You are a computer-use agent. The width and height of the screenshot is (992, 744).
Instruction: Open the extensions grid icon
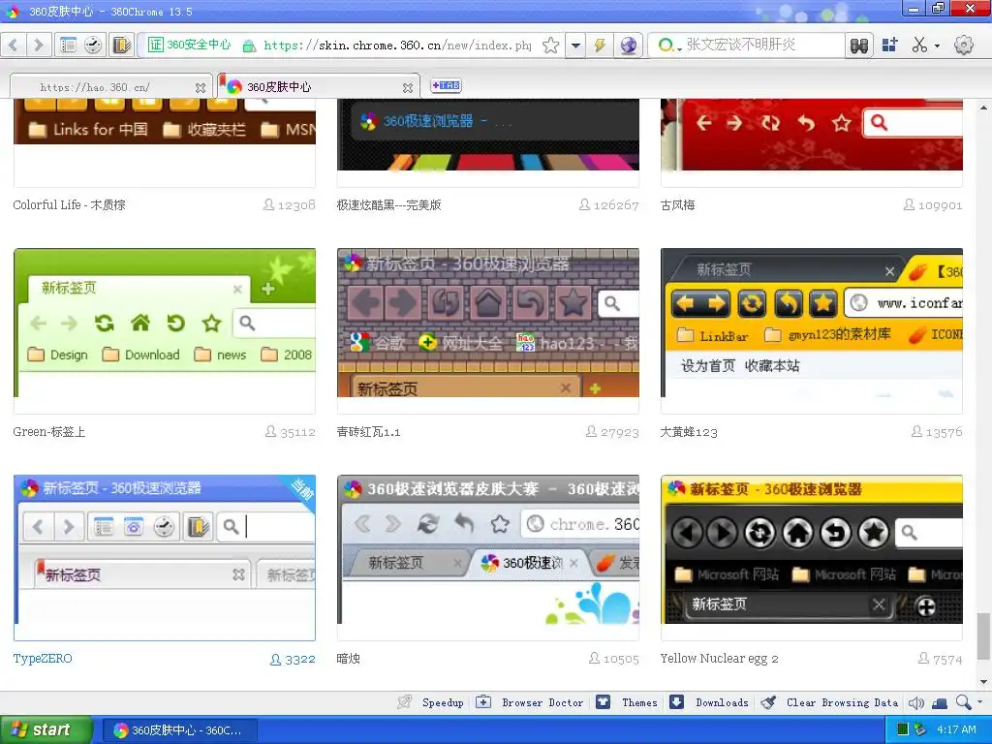click(x=890, y=45)
